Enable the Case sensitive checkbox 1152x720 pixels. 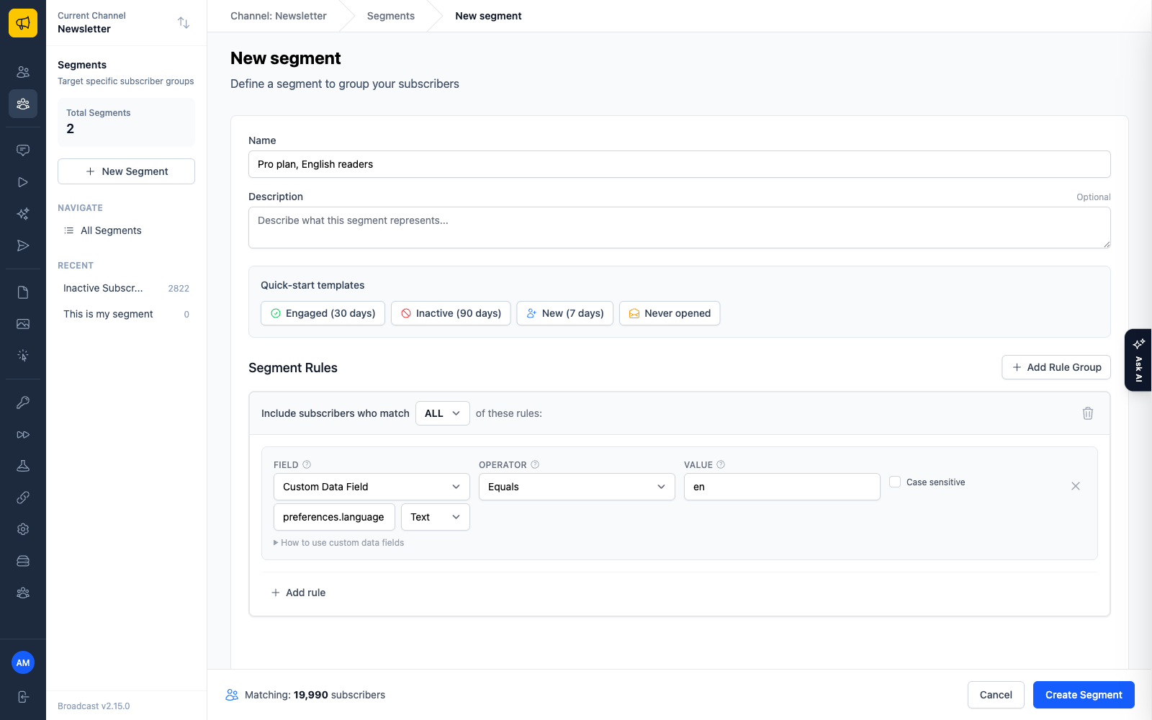895,482
